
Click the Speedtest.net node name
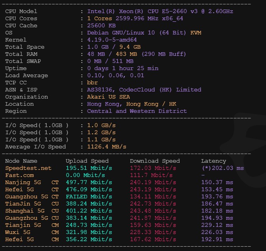point(28,168)
